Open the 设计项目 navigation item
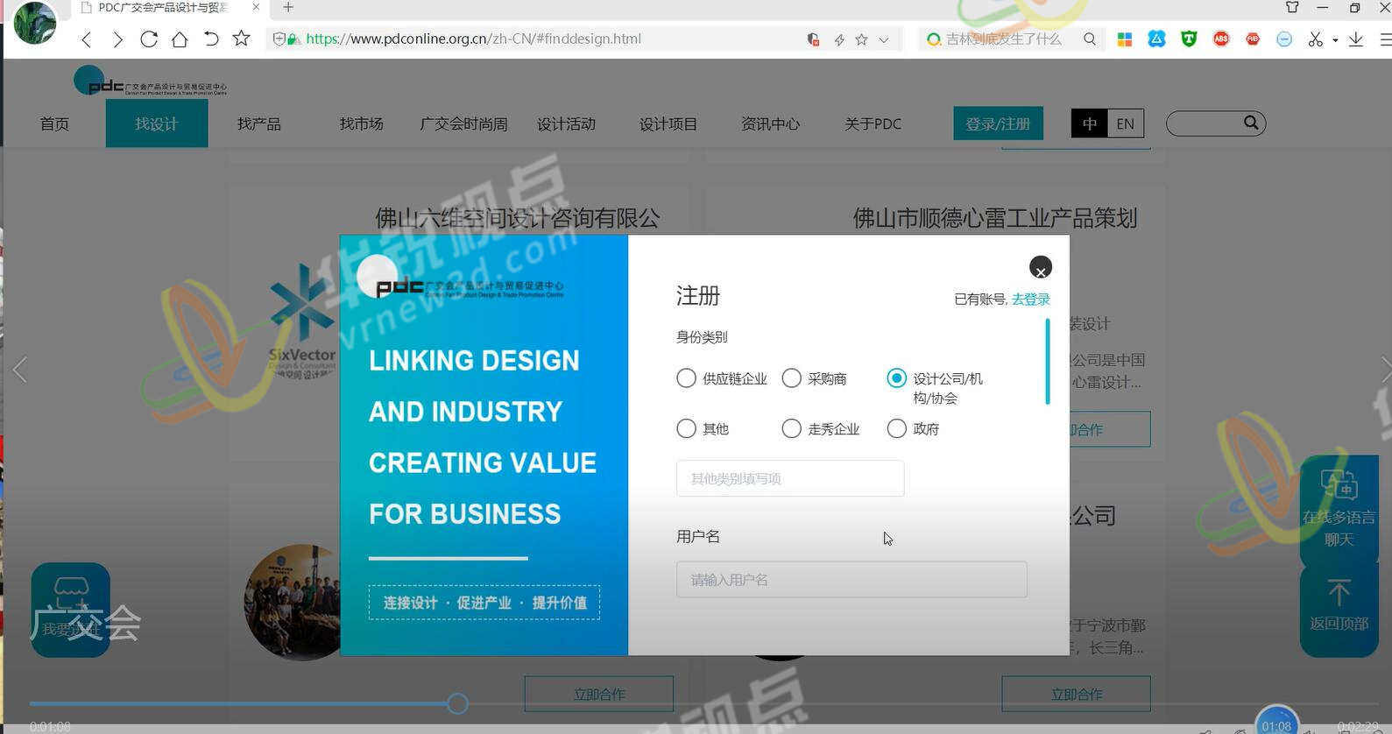 coord(668,124)
